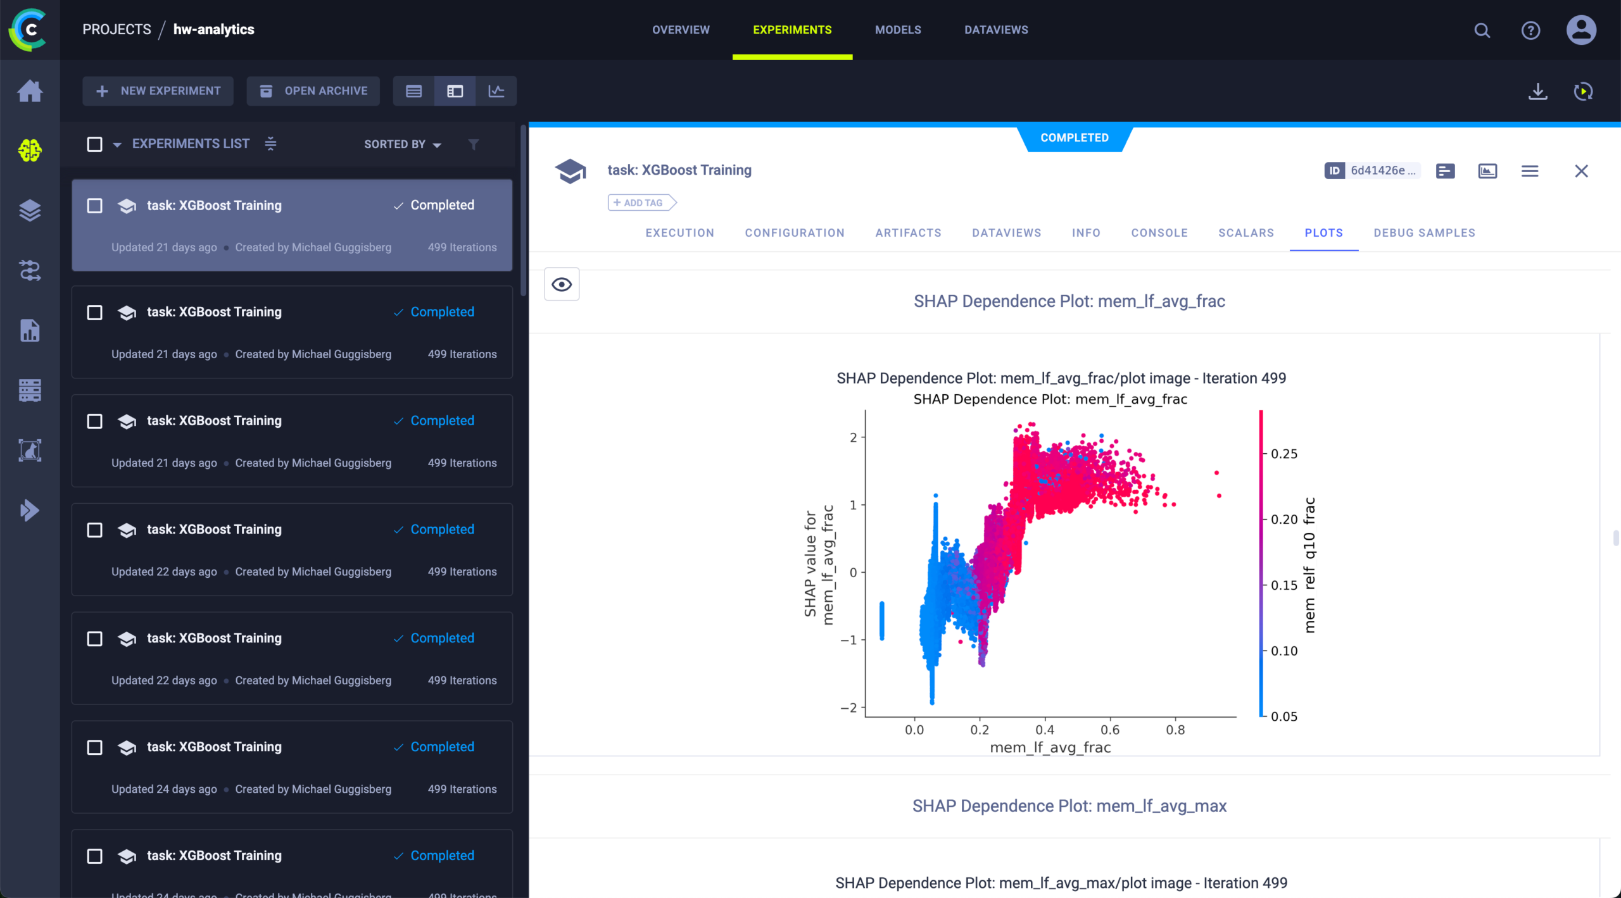Open the selection arrow beside select-all checkbox
Viewport: 1621px width, 898px height.
(x=117, y=145)
